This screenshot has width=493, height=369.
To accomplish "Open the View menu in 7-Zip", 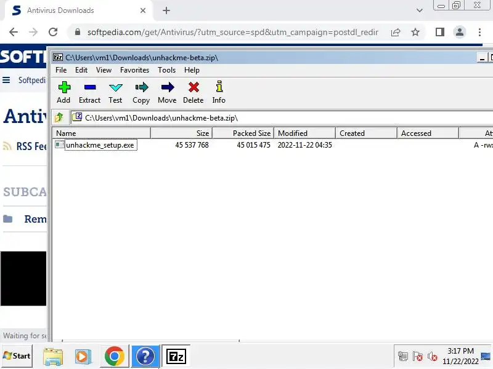I will pyautogui.click(x=104, y=70).
